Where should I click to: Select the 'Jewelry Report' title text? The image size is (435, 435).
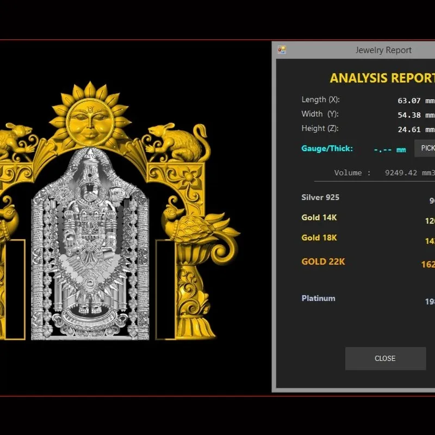pyautogui.click(x=383, y=50)
